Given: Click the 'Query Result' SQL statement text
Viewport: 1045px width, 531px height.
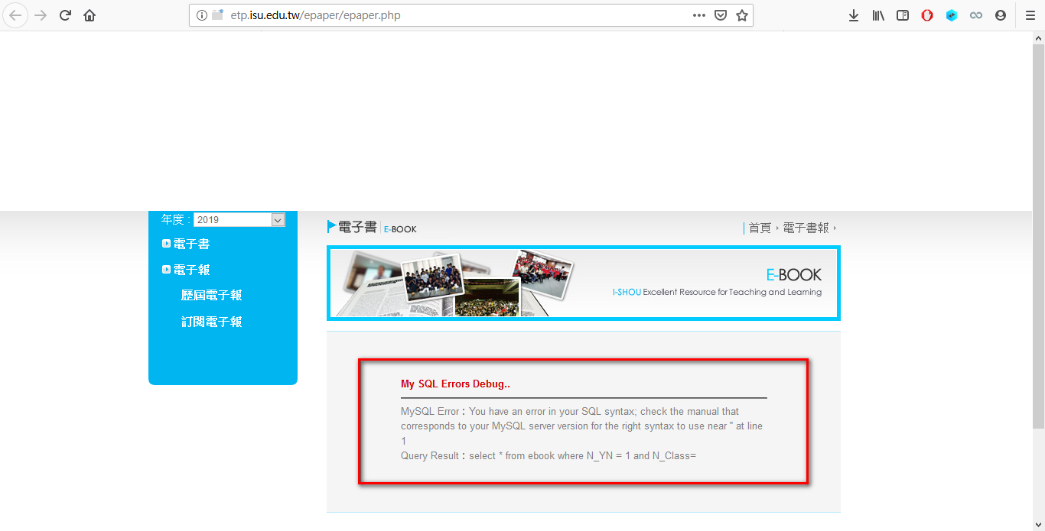Looking at the screenshot, I should 549,456.
